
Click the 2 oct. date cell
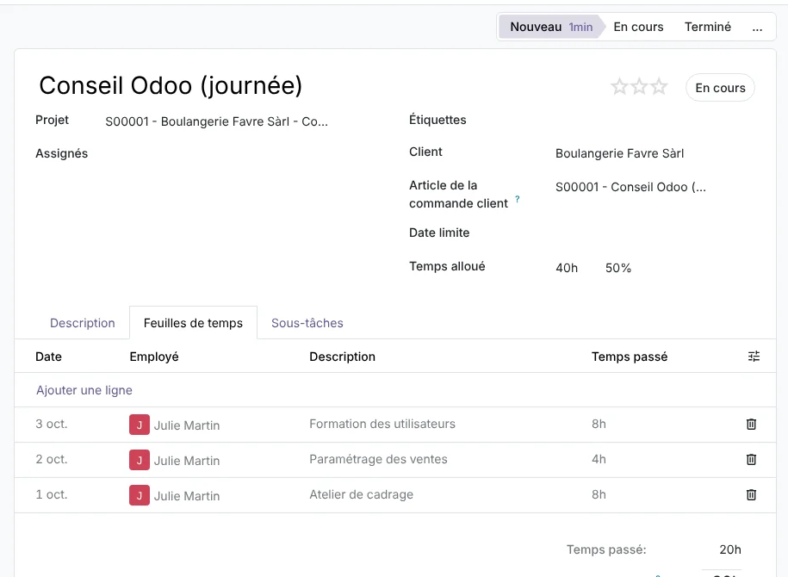pos(52,459)
